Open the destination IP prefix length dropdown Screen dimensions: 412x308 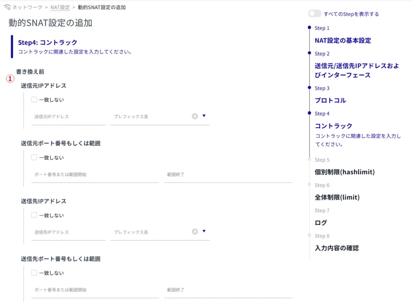204,231
